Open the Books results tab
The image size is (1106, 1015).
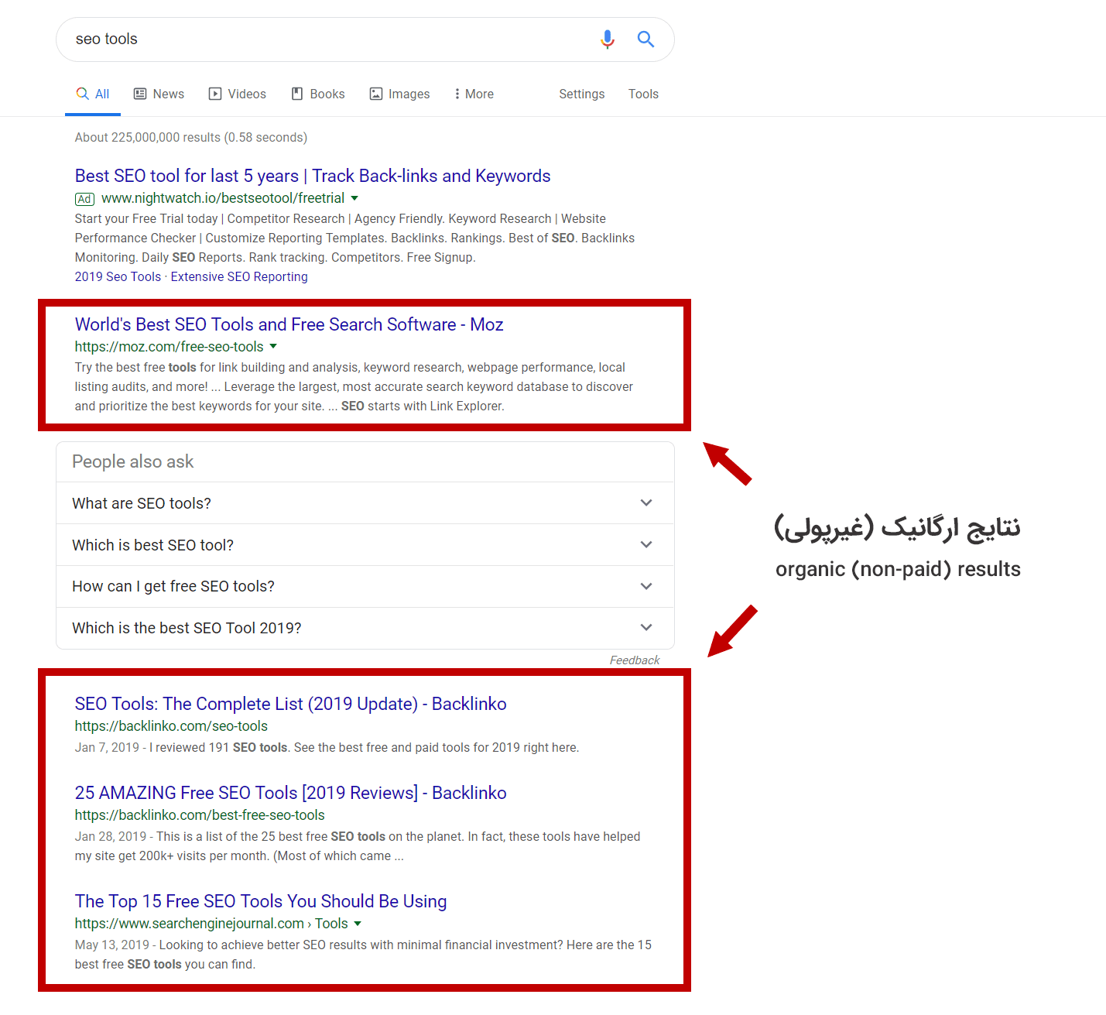click(x=318, y=94)
